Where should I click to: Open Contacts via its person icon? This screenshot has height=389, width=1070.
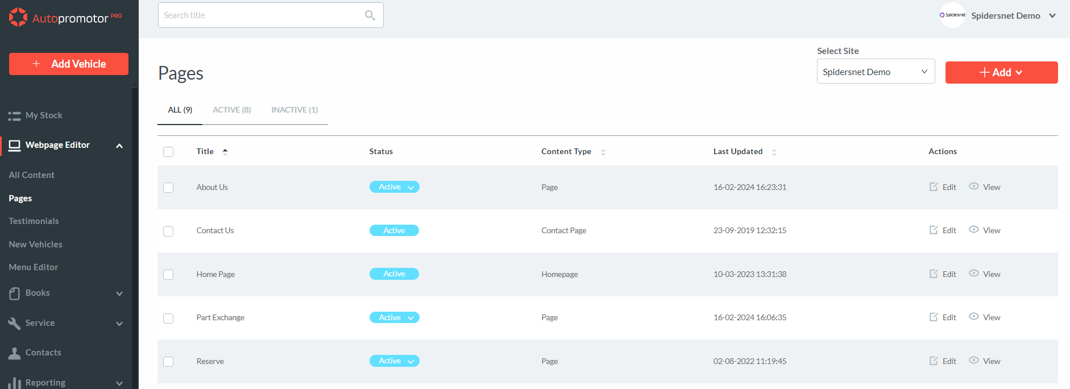click(x=15, y=353)
